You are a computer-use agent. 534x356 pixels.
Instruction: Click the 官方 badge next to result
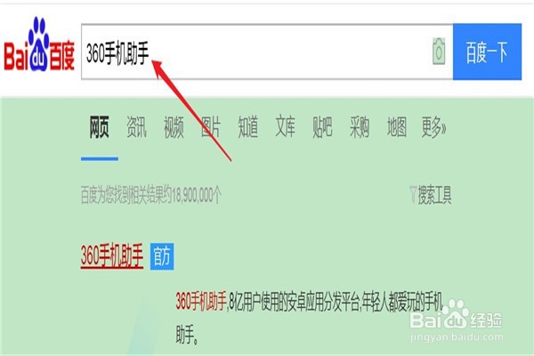162,256
